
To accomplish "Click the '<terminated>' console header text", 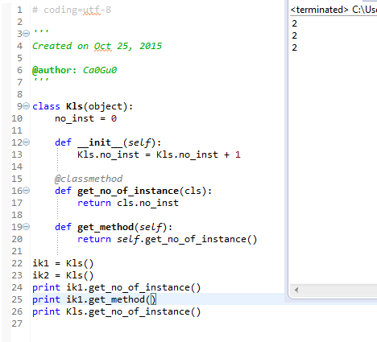I will coord(320,10).
